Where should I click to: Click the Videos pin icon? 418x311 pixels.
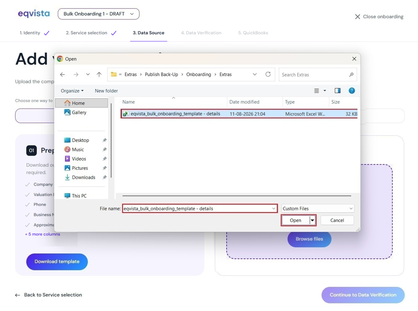tap(104, 159)
